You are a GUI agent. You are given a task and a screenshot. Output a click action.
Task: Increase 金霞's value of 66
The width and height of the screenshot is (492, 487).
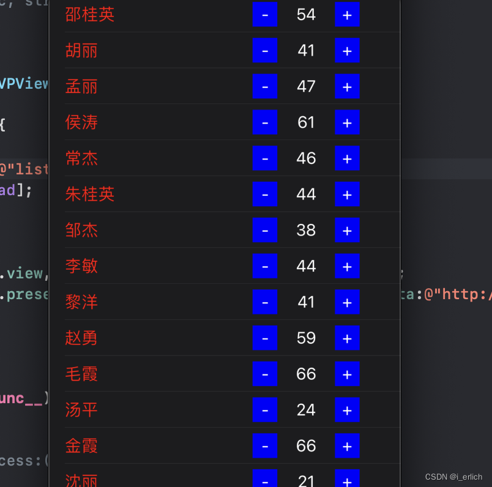347,445
